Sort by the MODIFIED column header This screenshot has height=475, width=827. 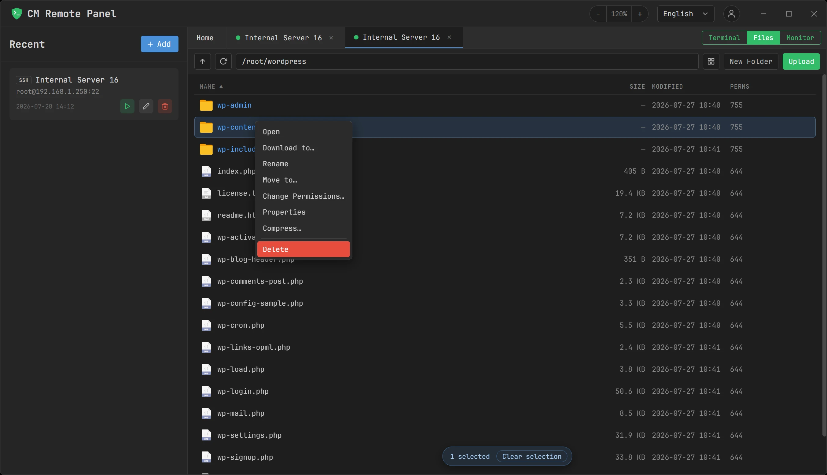coord(667,87)
